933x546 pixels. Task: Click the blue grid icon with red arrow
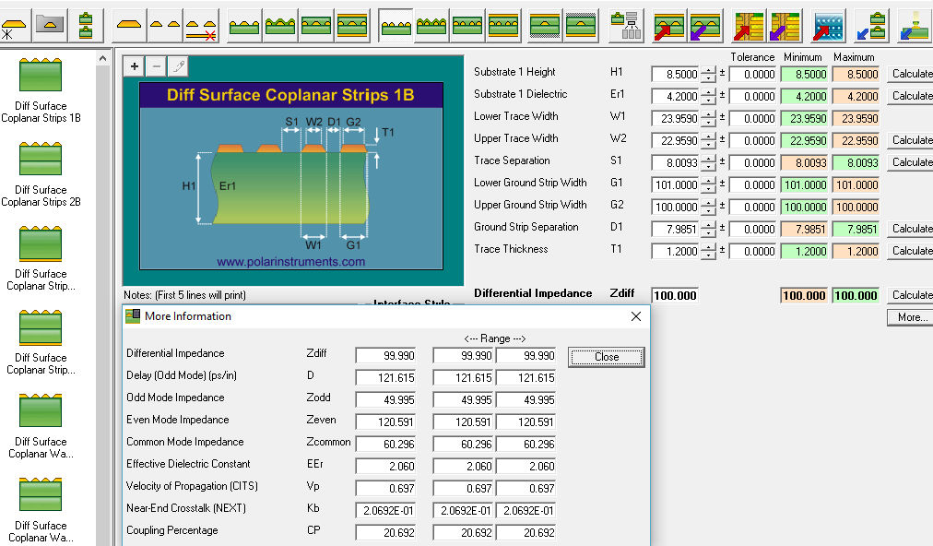828,26
